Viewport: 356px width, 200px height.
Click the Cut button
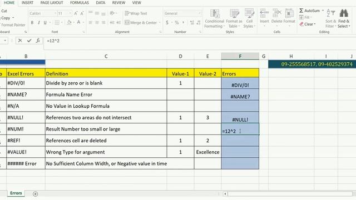(x=4, y=11)
